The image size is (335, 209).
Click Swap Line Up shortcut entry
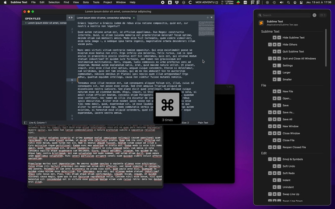click(x=291, y=194)
